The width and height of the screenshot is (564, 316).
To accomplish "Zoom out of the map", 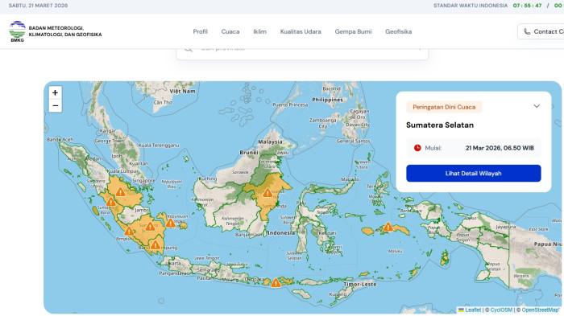I will (x=55, y=105).
